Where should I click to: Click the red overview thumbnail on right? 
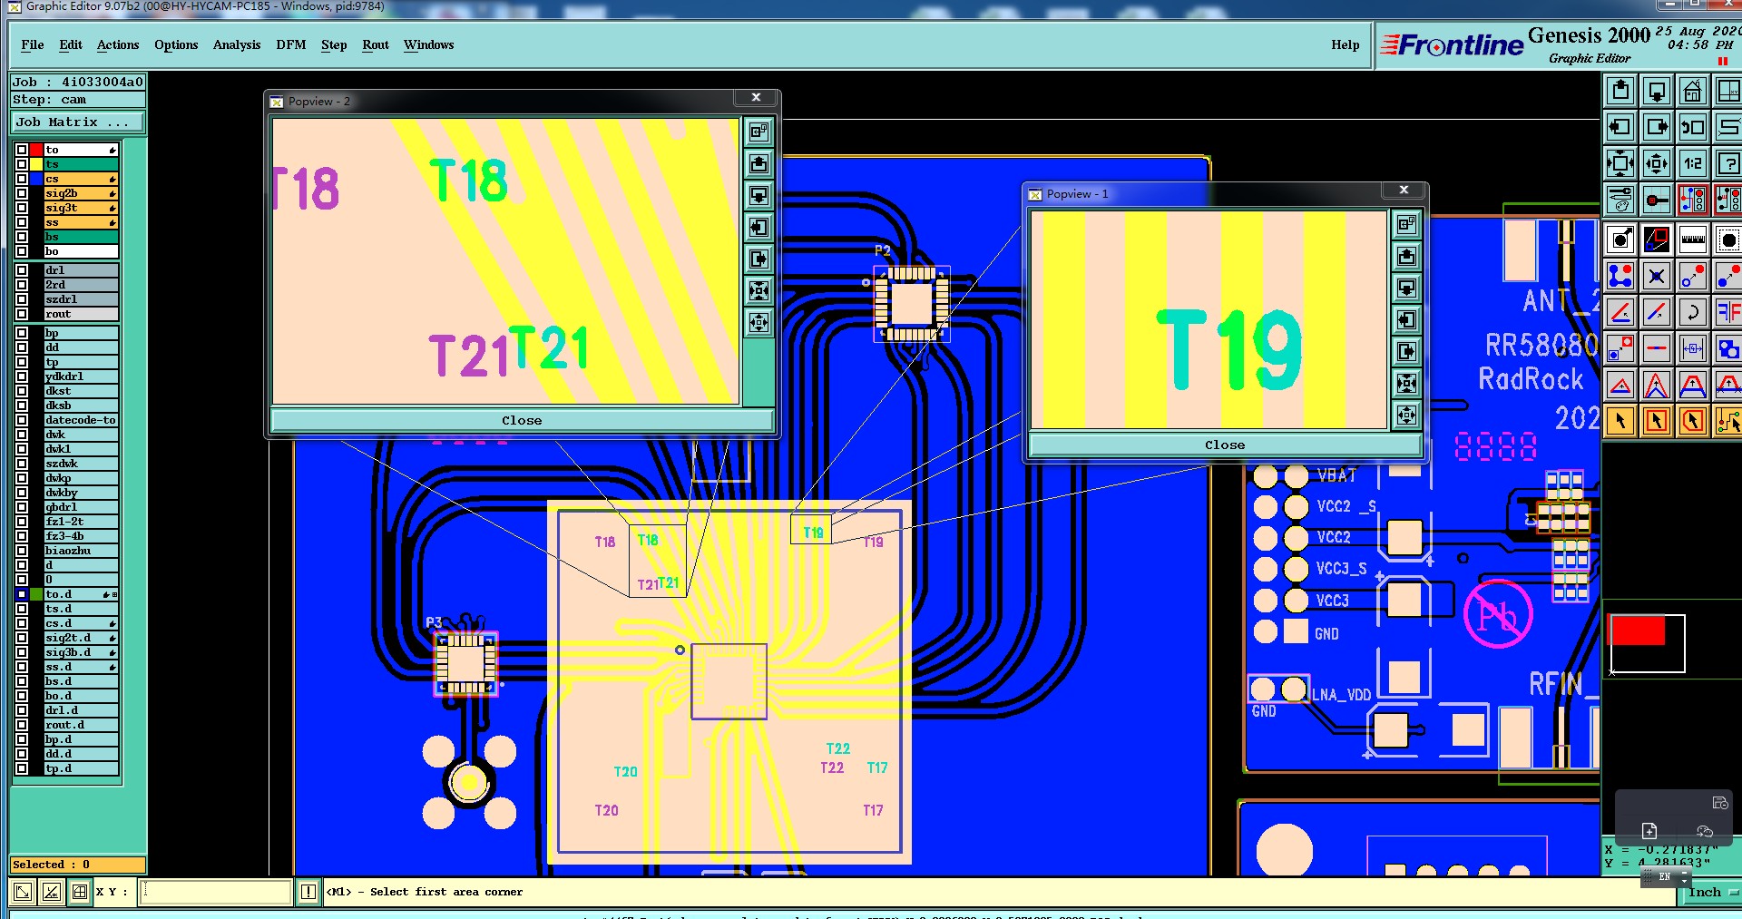pyautogui.click(x=1637, y=631)
